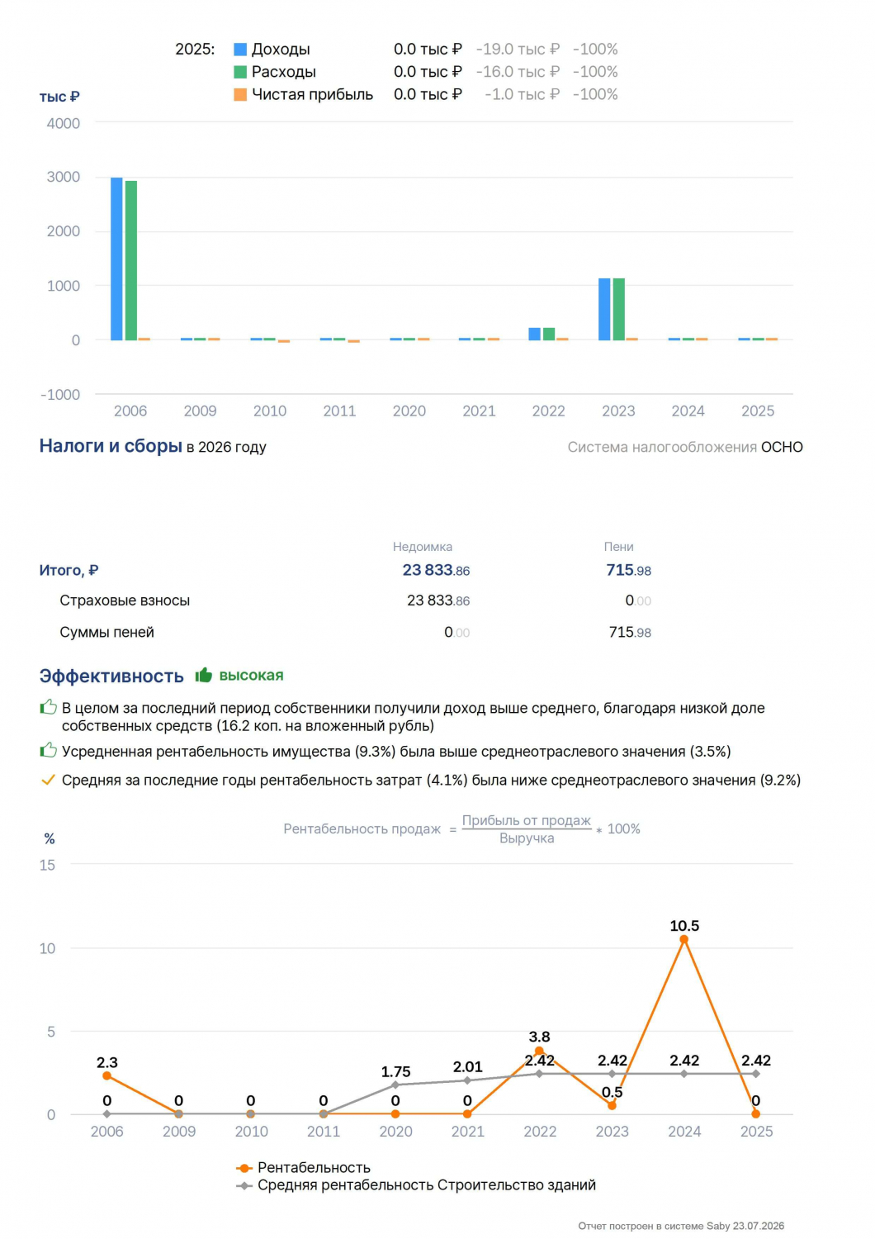Select the 10.5 data point for 2024
875x1239 pixels.
[683, 939]
